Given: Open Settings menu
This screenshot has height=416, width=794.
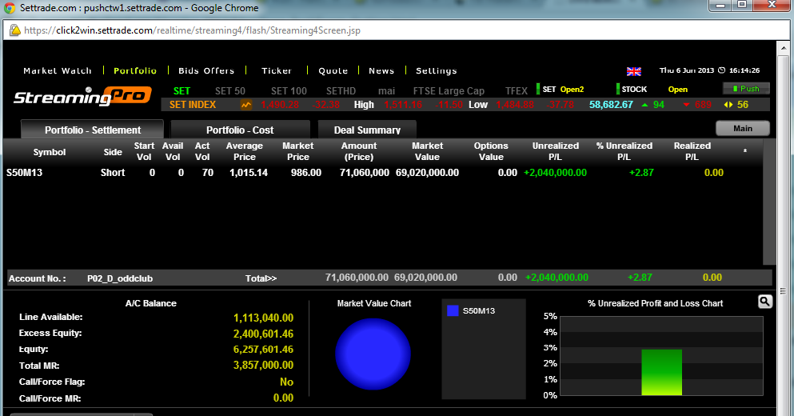Looking at the screenshot, I should pyautogui.click(x=436, y=70).
